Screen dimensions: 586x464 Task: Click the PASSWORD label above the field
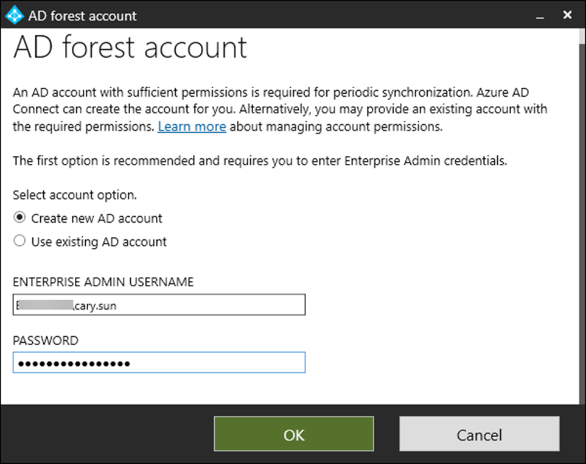pyautogui.click(x=46, y=340)
